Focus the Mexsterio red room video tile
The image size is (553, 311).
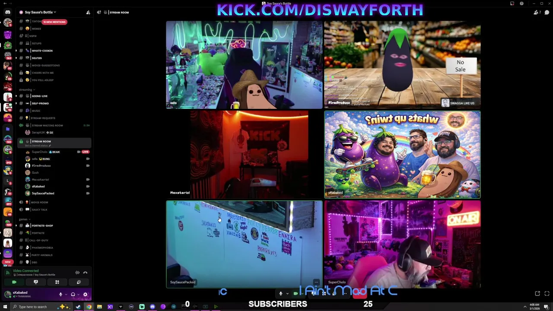click(244, 154)
